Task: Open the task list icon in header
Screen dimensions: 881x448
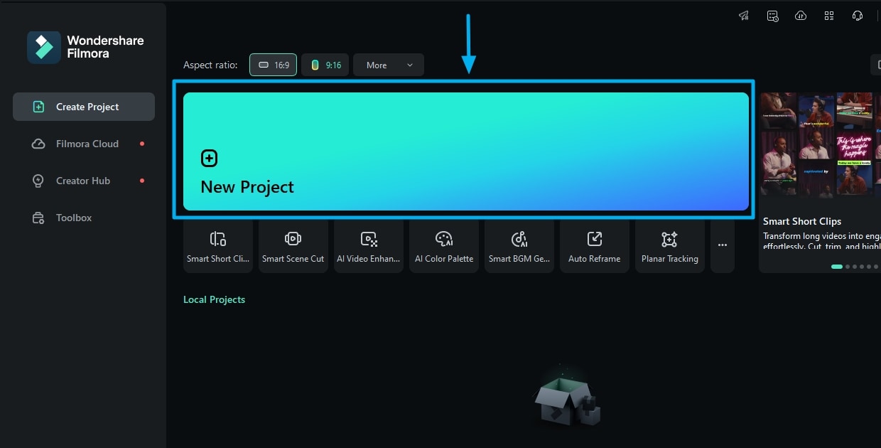Action: click(772, 16)
